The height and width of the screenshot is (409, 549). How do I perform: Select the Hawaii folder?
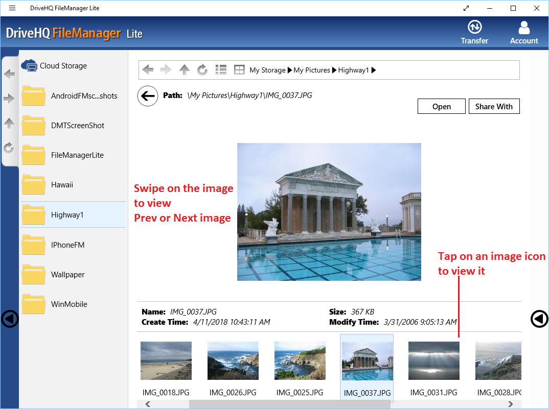tap(62, 185)
